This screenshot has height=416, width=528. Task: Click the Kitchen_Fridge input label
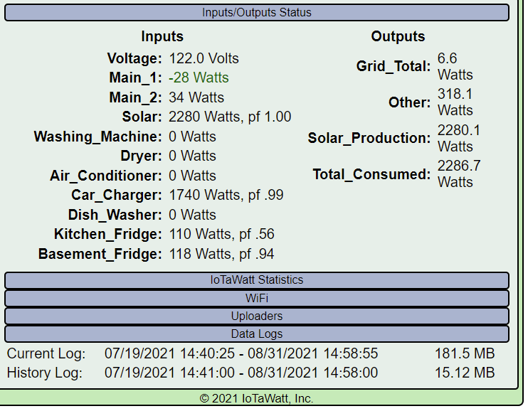[108, 234]
